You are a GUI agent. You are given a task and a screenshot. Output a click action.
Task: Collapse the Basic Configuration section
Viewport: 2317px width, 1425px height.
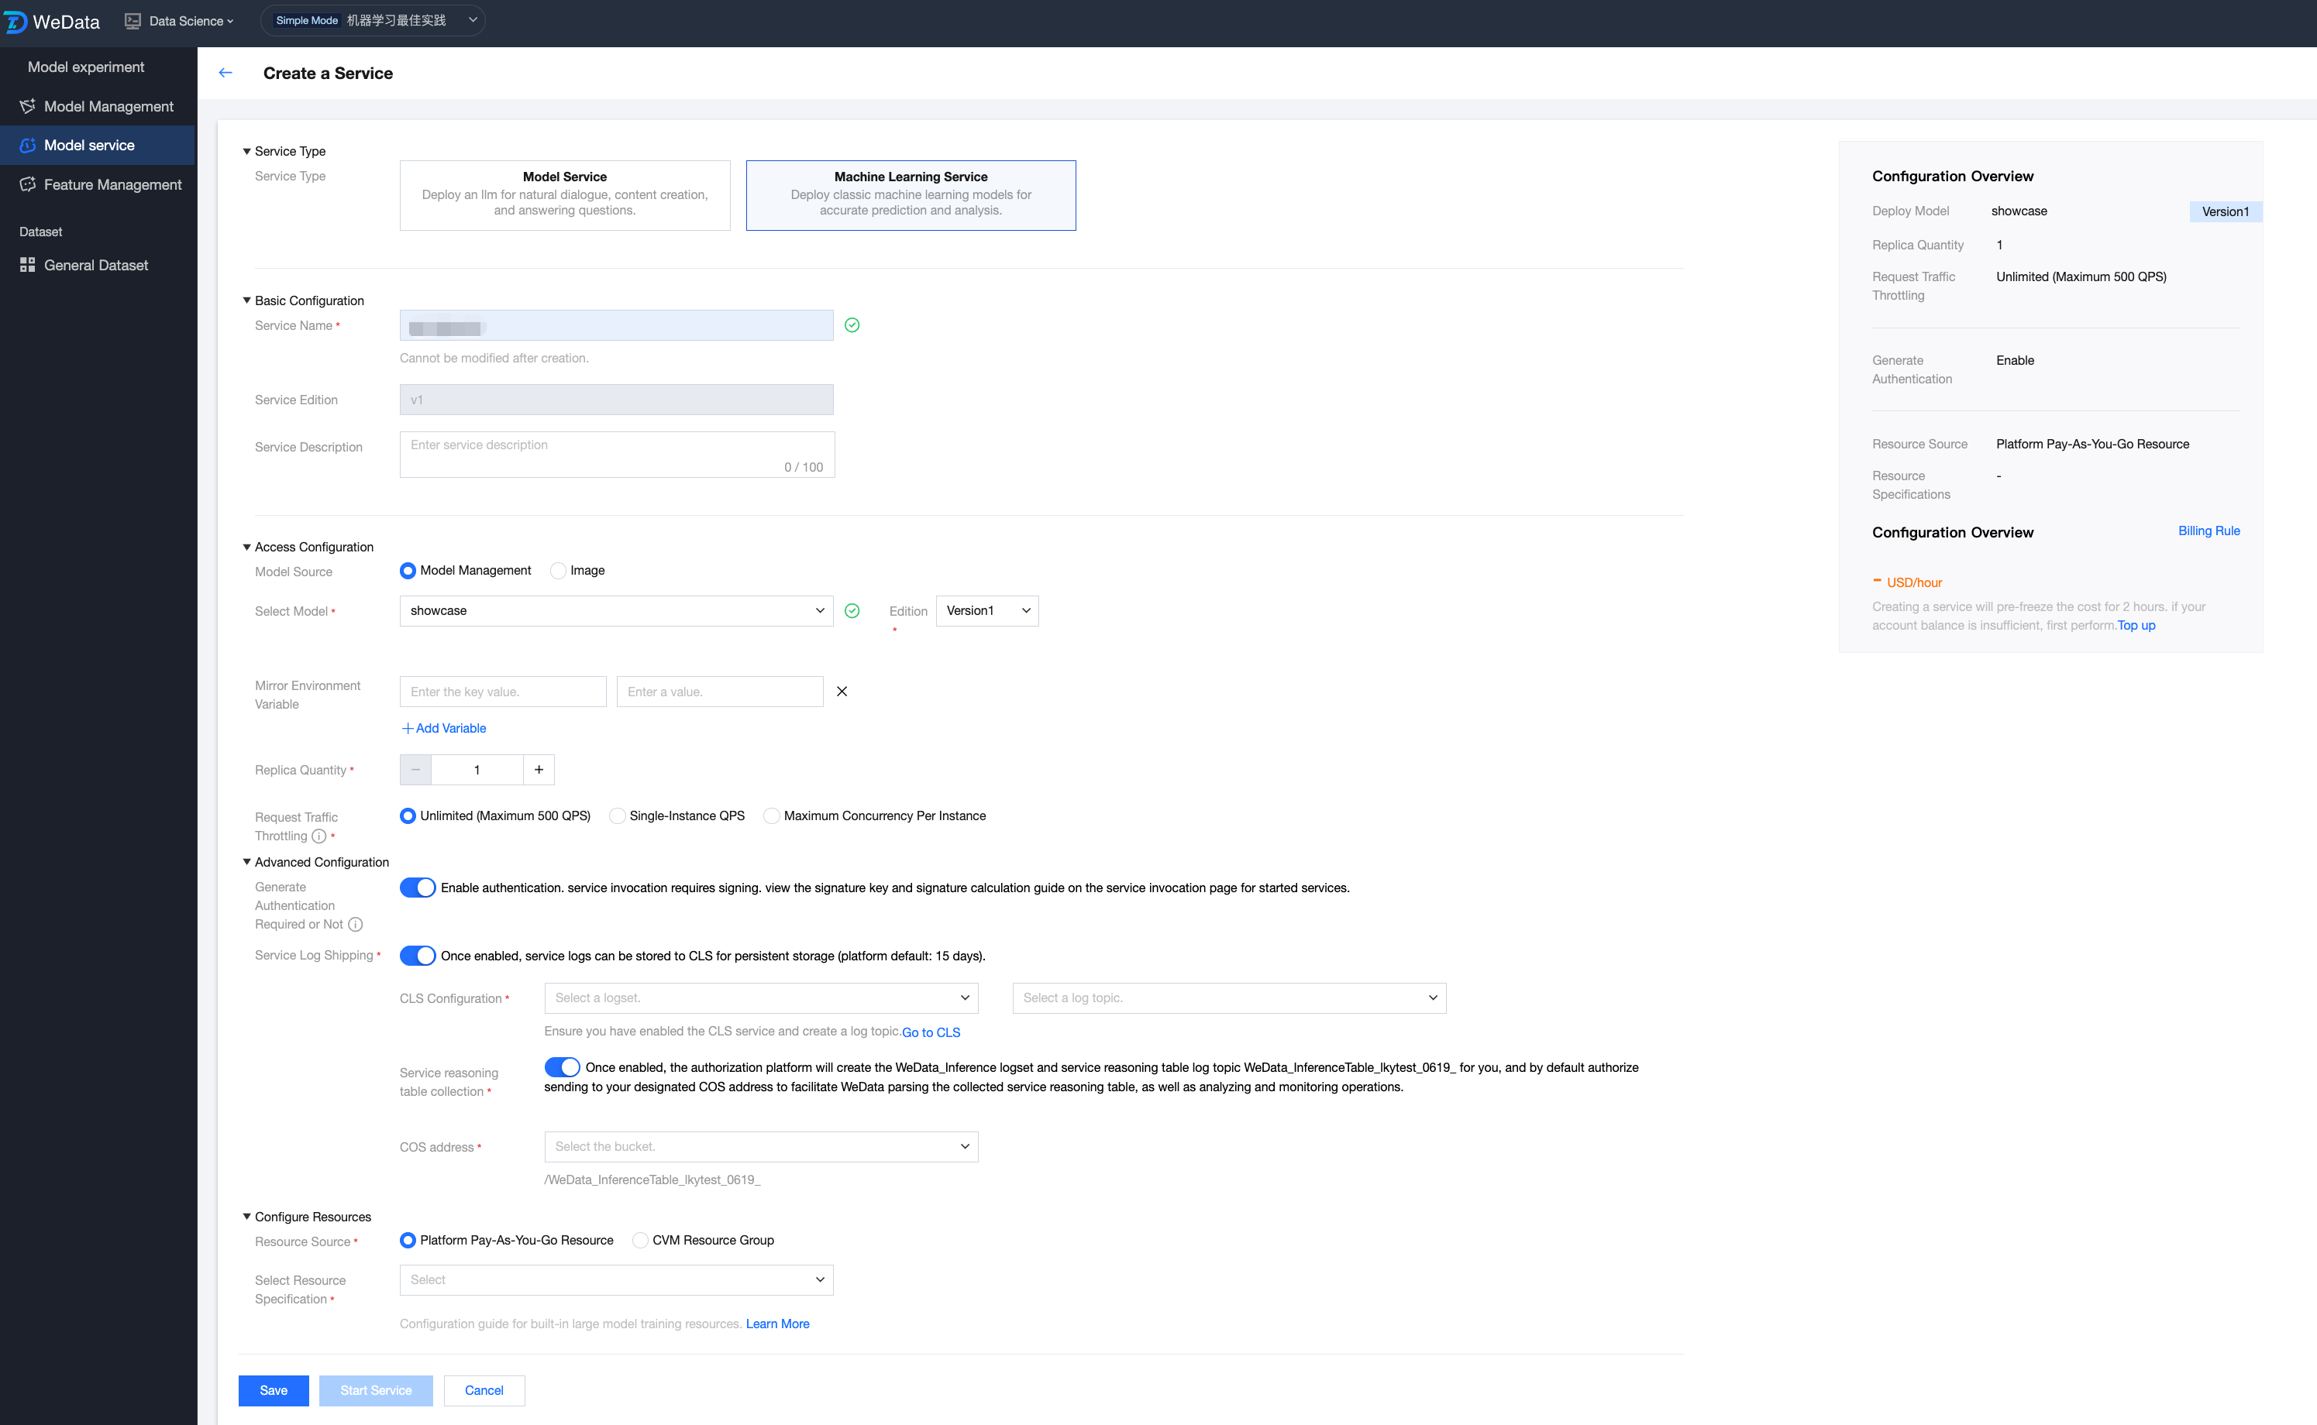click(247, 300)
